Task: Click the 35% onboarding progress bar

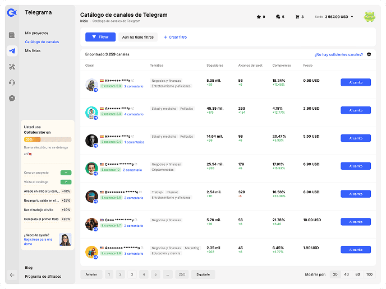Action: click(48, 139)
